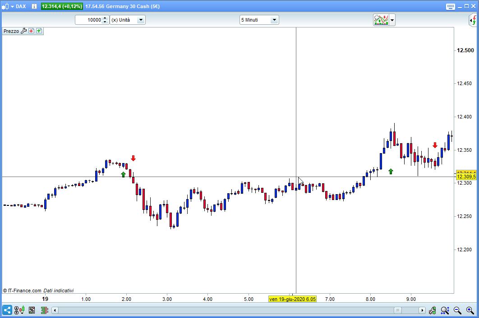Open the add indicators and trading systems icon
This screenshot has height=318, width=479.
point(381,20)
